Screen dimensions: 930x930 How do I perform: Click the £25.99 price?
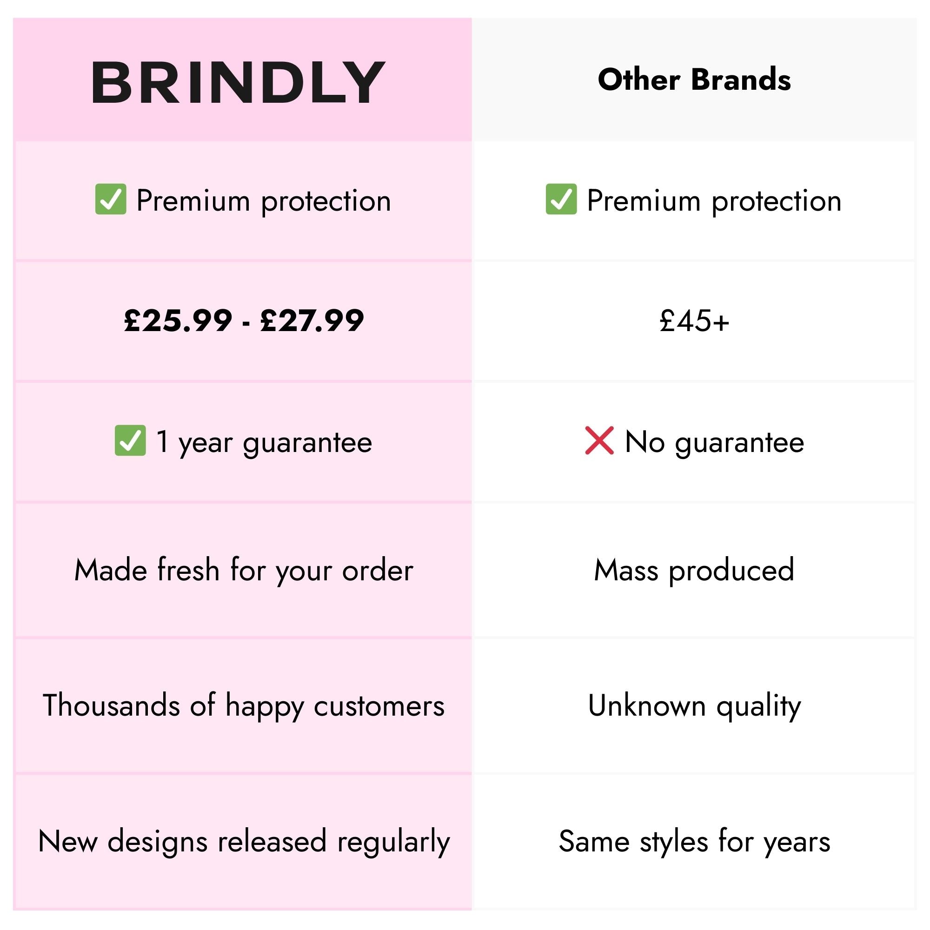click(178, 320)
